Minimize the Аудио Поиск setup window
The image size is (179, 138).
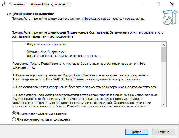(x=145, y=4)
